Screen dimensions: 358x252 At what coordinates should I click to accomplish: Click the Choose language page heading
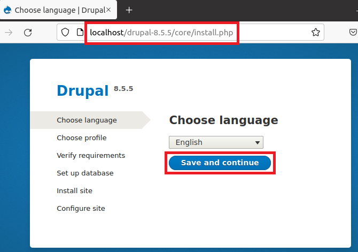pyautogui.click(x=223, y=120)
